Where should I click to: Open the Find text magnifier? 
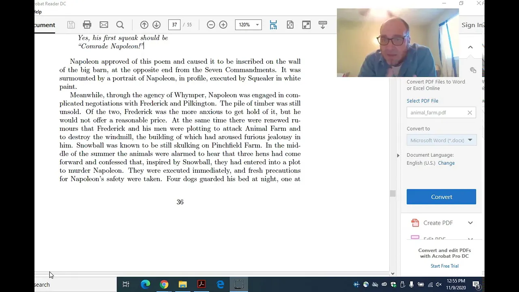(120, 25)
